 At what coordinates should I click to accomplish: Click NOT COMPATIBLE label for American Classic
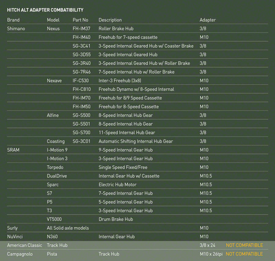point(244,245)
